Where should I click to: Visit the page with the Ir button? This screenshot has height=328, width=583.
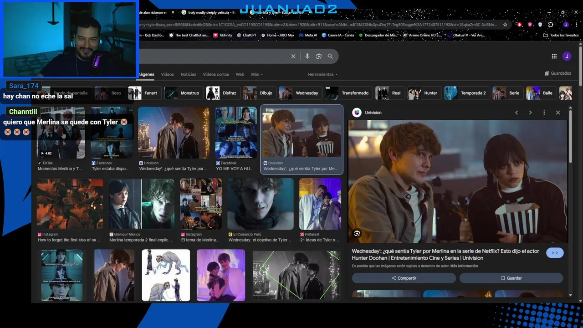pos(555,253)
